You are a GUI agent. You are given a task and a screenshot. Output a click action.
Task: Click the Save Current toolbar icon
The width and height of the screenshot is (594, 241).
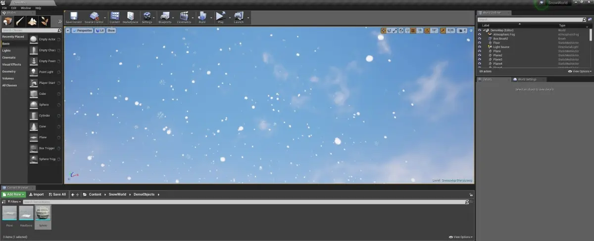tap(74, 18)
